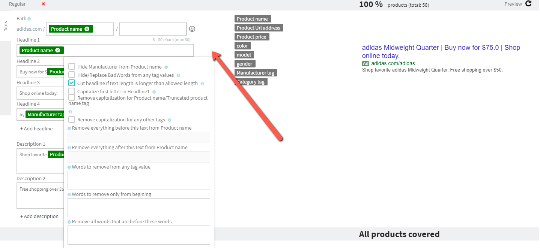The height and width of the screenshot is (248, 540).
Task: Uncheck Cut headline if text length longer
Action: tap(72, 83)
